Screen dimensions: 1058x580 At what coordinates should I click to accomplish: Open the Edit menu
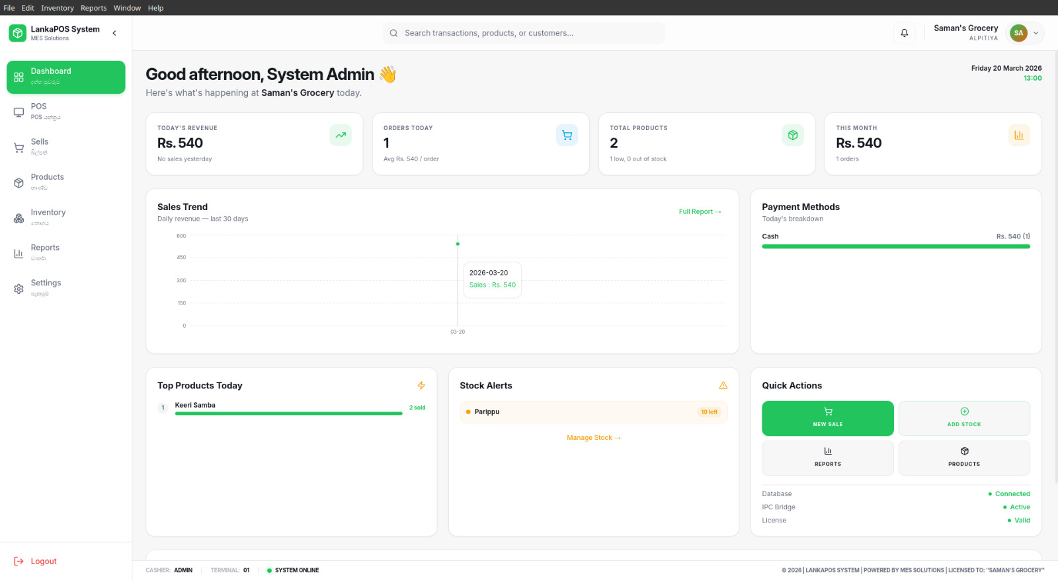pyautogui.click(x=28, y=8)
